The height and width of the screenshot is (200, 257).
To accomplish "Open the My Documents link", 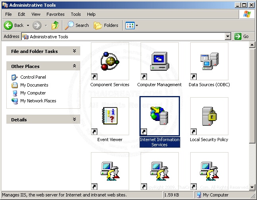I will (34, 85).
